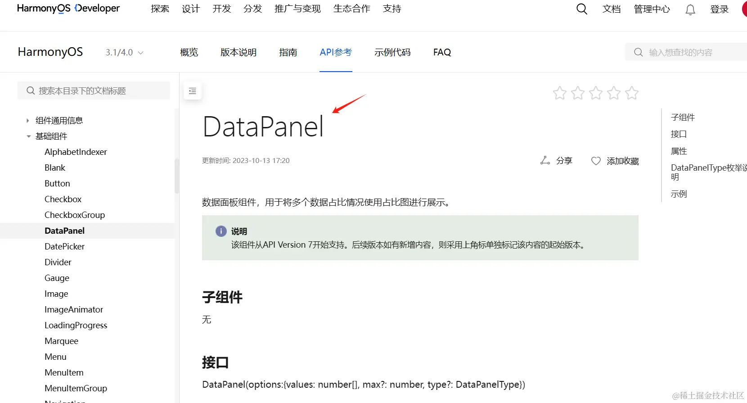Switch to the 概览 tab
This screenshot has width=747, height=403.
pyautogui.click(x=189, y=52)
